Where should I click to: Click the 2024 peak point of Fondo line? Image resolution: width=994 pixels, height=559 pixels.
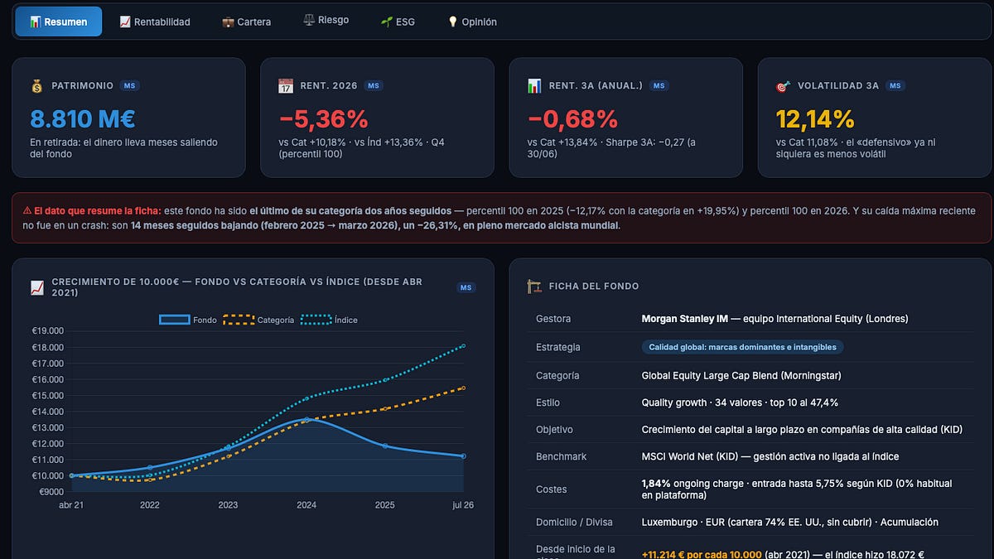click(306, 420)
